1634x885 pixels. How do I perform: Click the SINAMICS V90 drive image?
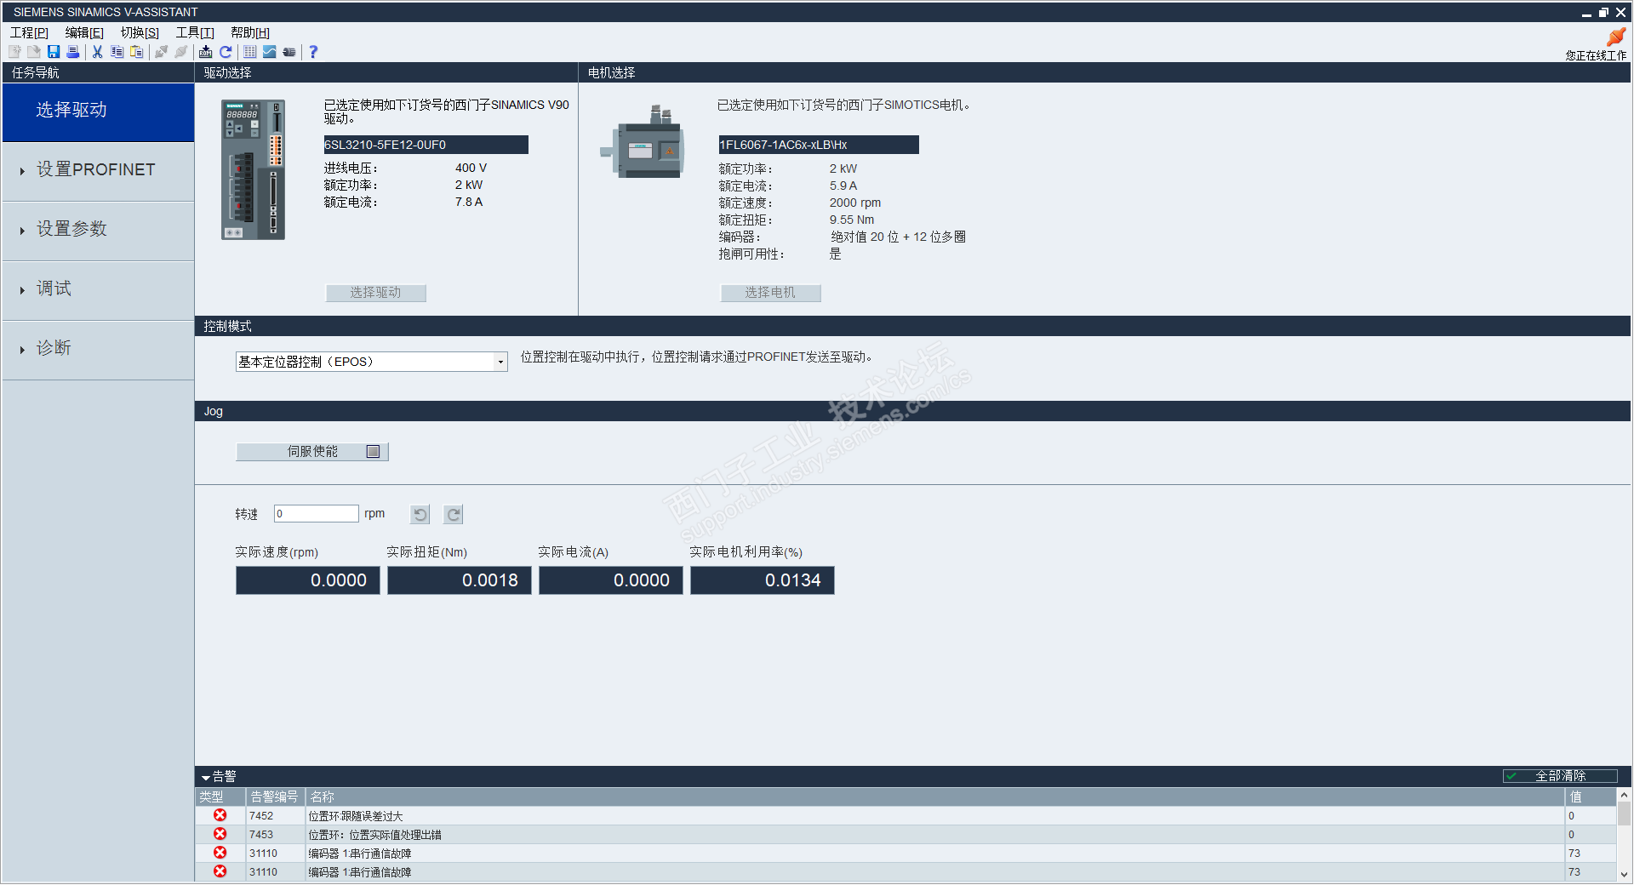click(254, 169)
